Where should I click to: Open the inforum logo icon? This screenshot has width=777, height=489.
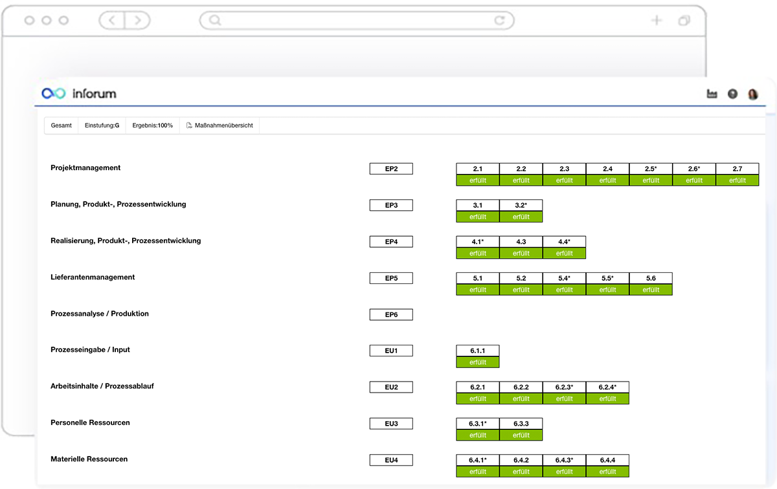(54, 93)
